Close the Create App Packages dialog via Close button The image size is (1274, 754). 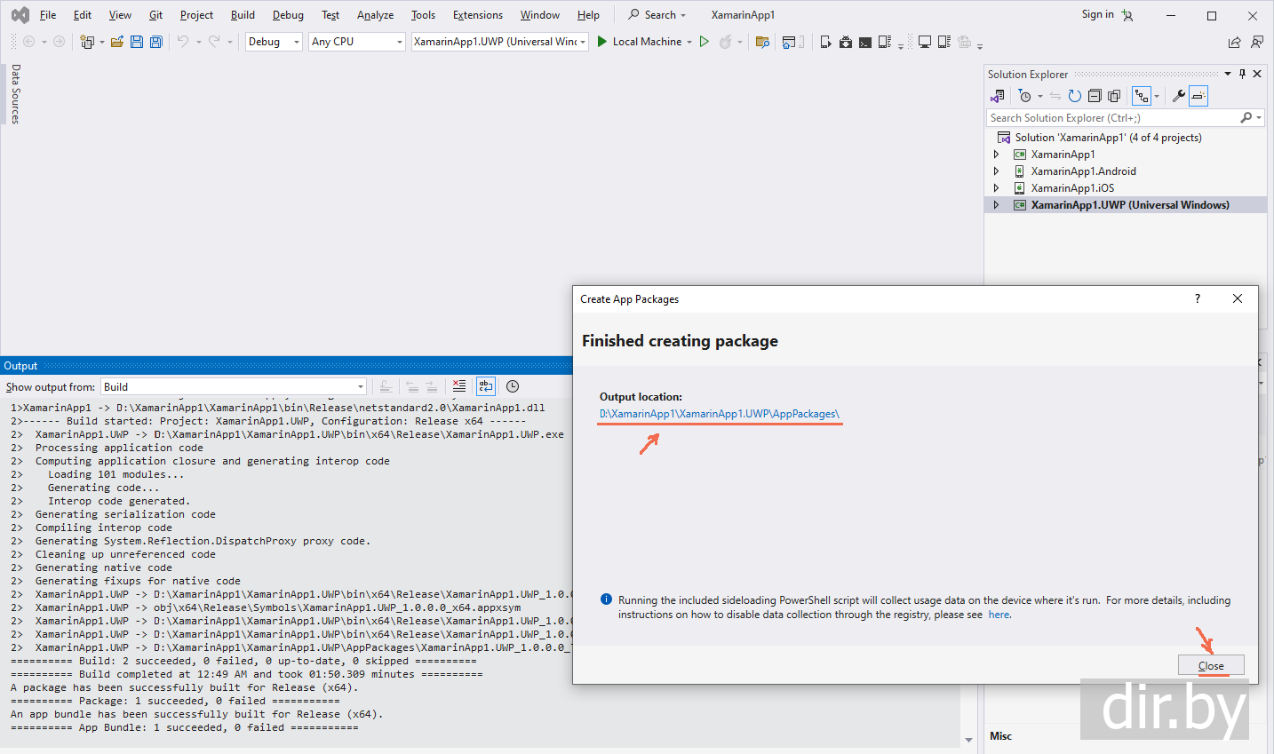[1210, 665]
